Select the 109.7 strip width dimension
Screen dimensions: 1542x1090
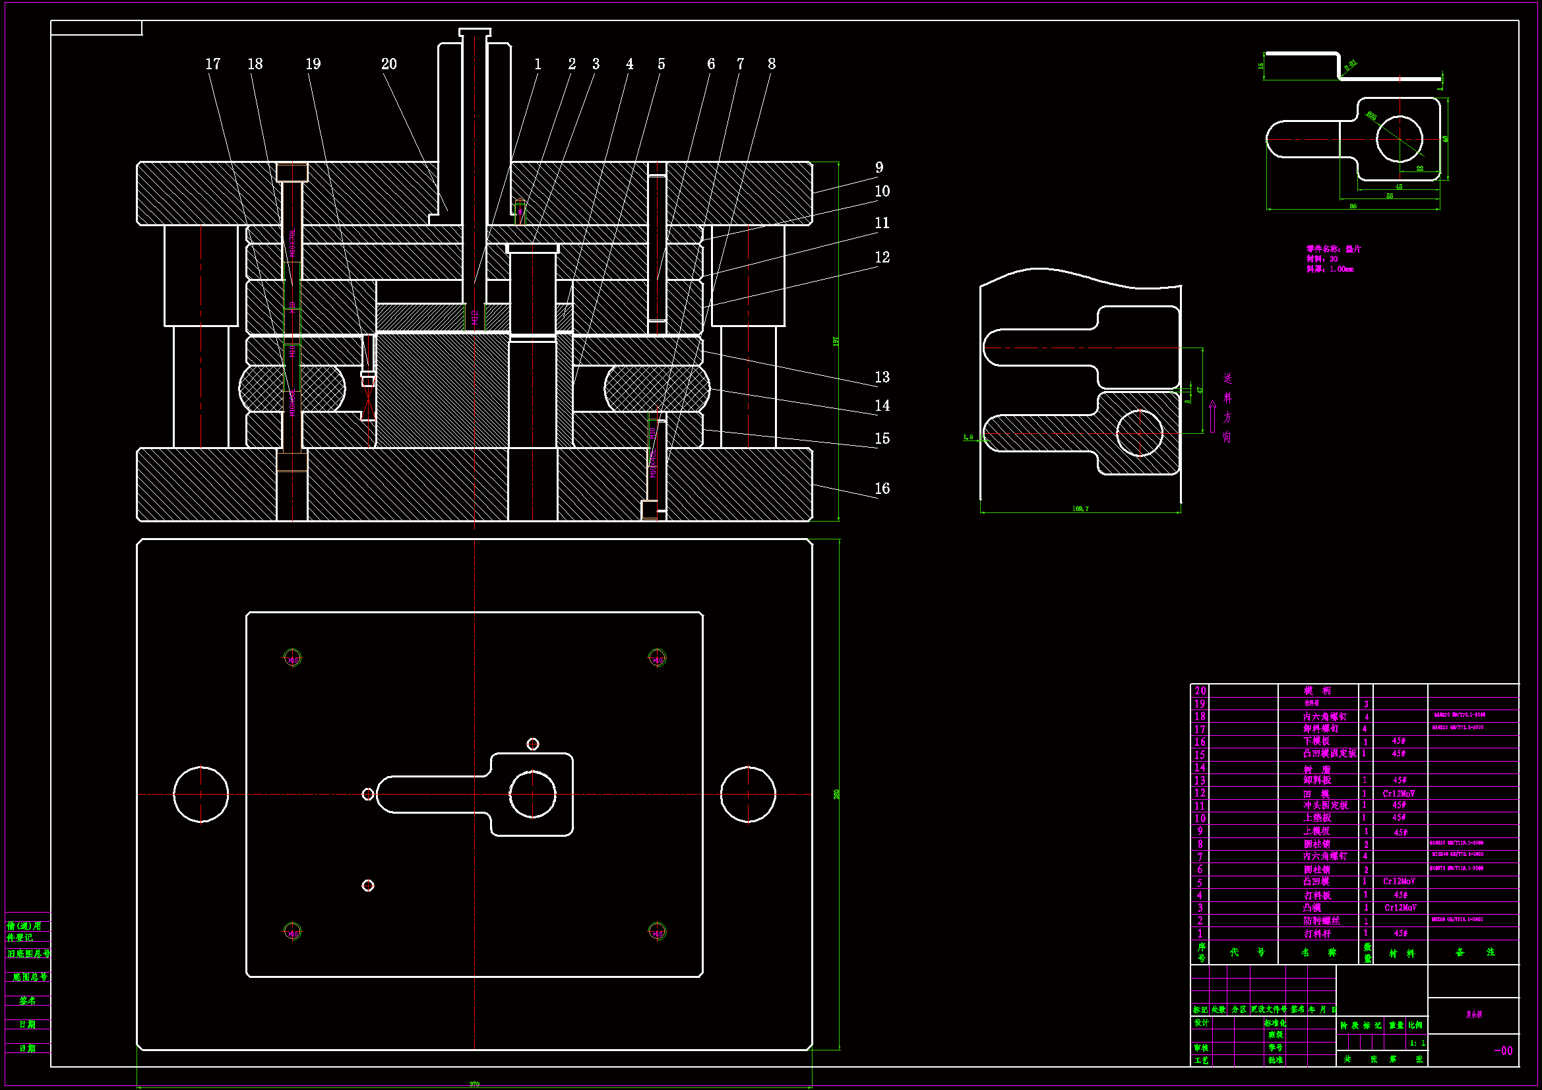pyautogui.click(x=1080, y=509)
